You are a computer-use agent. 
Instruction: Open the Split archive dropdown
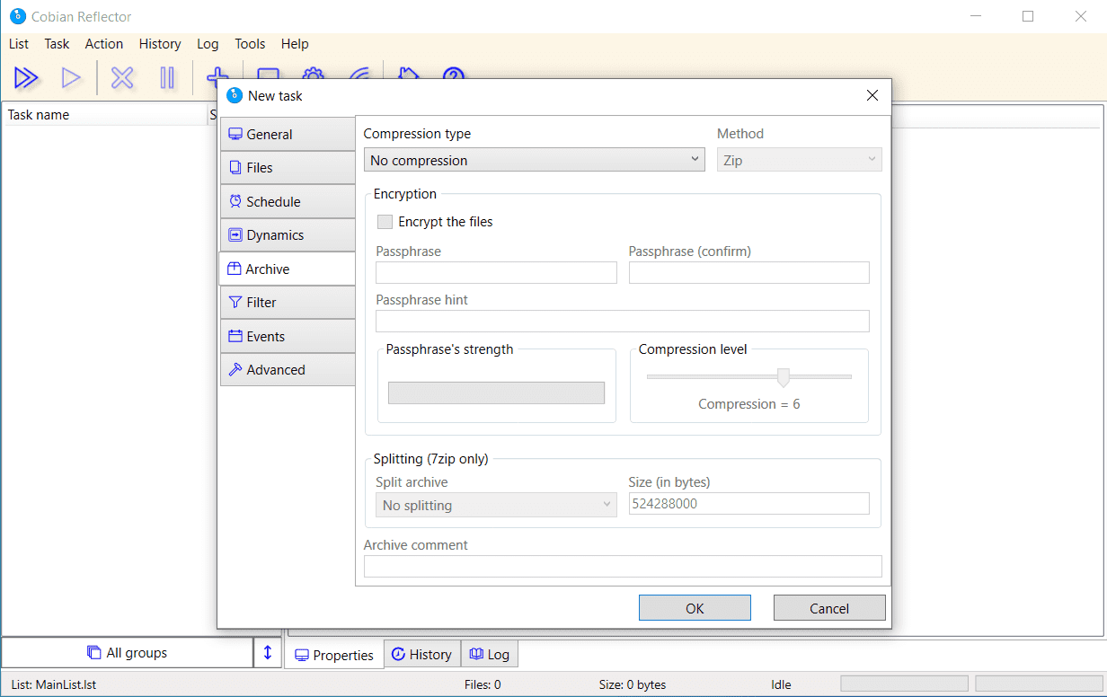pos(496,505)
